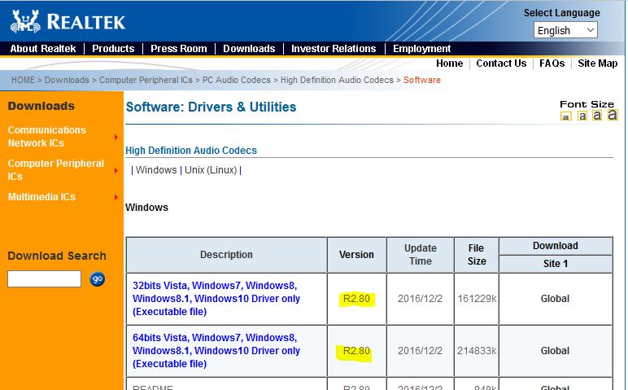Click the Realtek crab logo
This screenshot has width=628, height=390.
coord(25,21)
